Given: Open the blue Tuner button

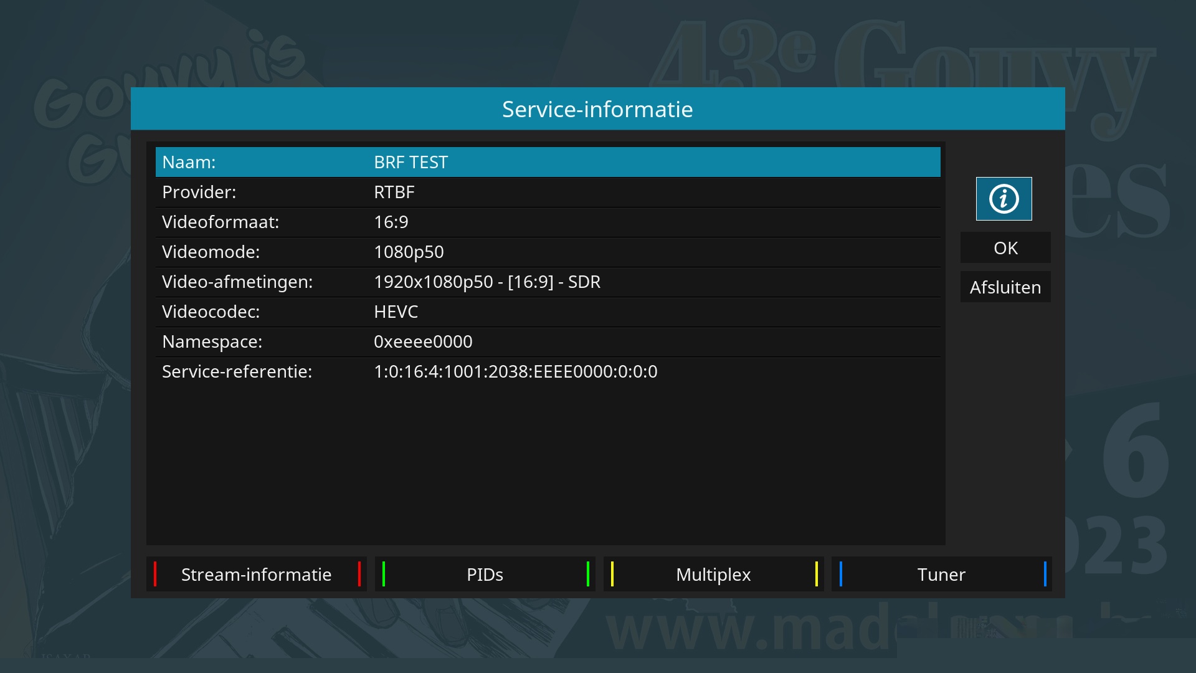Looking at the screenshot, I should 942,574.
